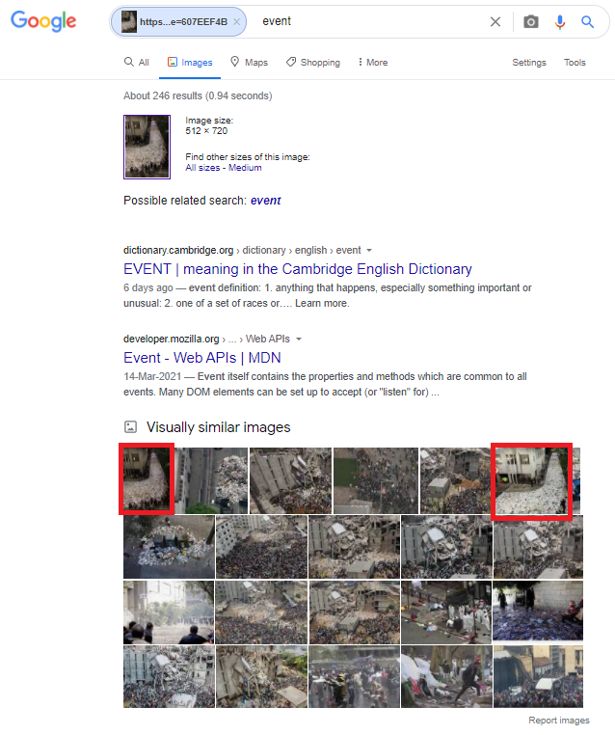Image resolution: width=615 pixels, height=735 pixels.
Task: Open the Maps search tab
Action: [x=249, y=63]
